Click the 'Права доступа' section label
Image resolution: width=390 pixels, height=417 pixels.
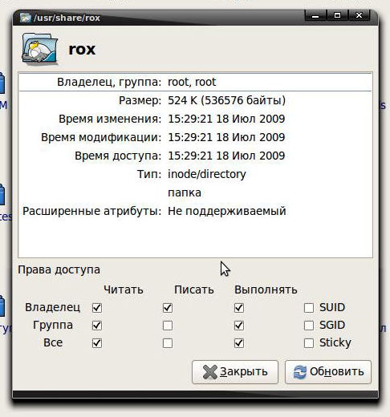tap(59, 269)
